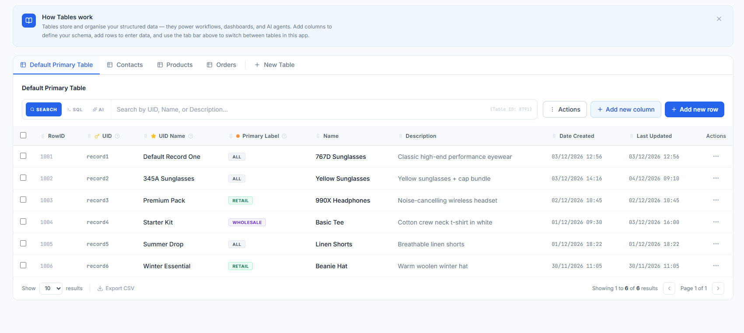Switch to the Contacts tab
This screenshot has height=333, width=744.
pos(125,65)
